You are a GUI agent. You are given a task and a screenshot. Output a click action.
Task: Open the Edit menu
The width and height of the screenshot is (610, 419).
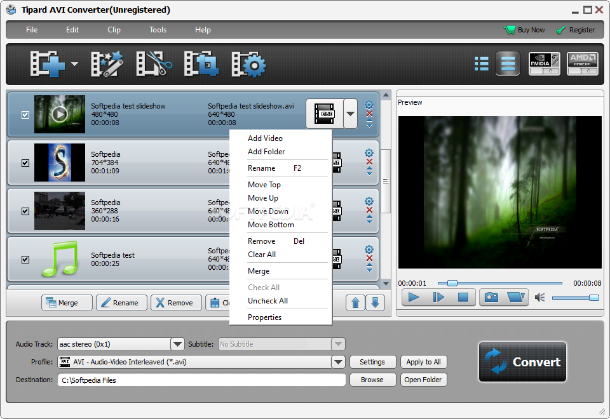coord(72,30)
